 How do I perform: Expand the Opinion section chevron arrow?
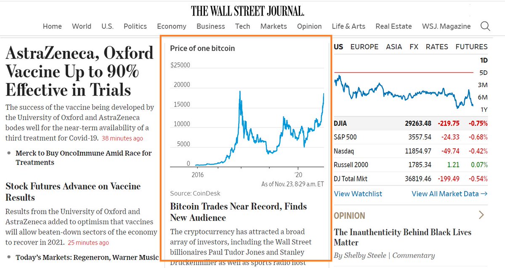click(481, 215)
